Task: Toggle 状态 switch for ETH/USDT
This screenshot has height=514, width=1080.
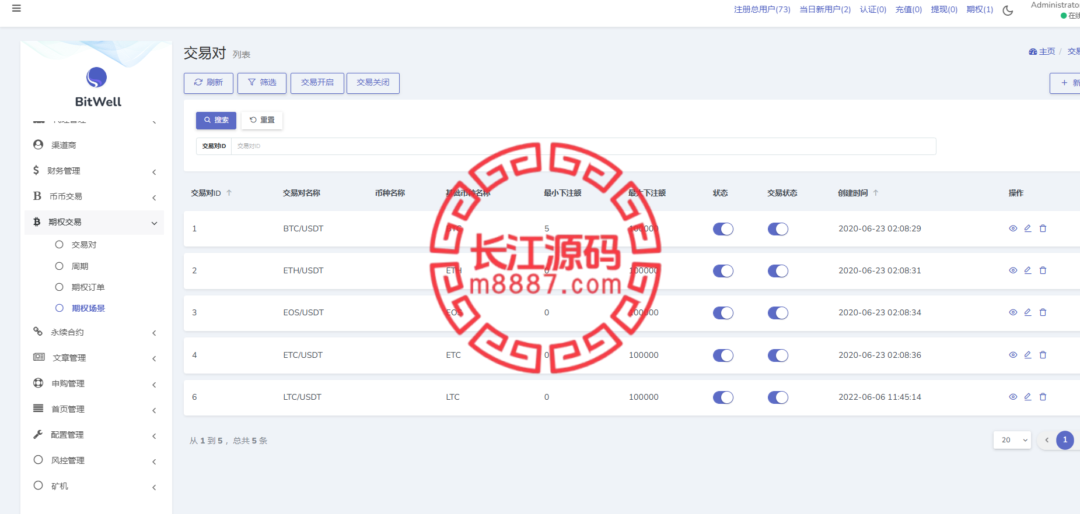Action: tap(723, 271)
